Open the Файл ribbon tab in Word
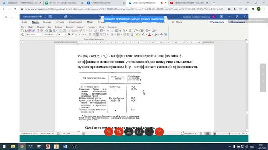 coord(24,22)
